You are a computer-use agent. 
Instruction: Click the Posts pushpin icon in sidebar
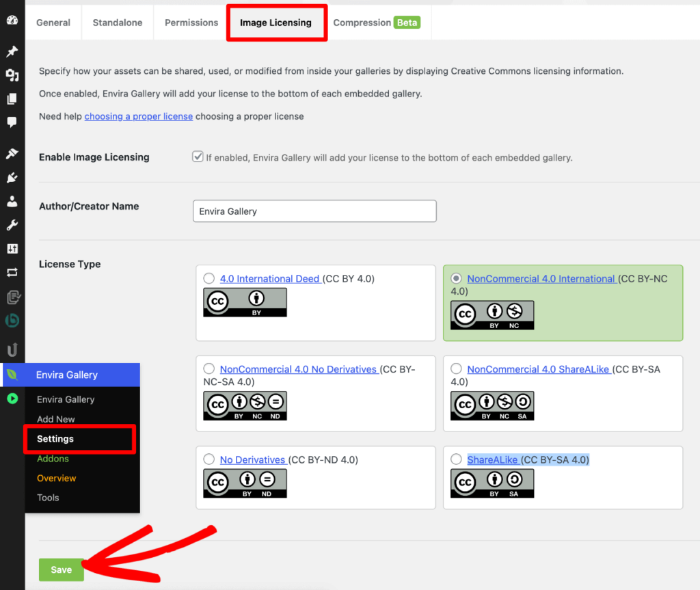click(x=12, y=51)
